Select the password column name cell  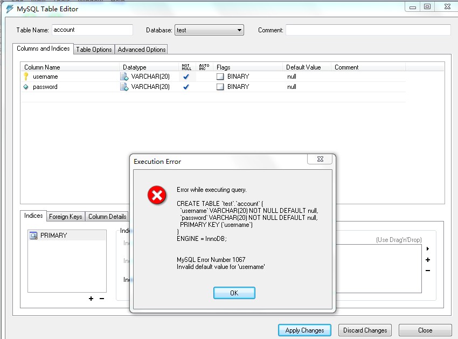pos(45,87)
